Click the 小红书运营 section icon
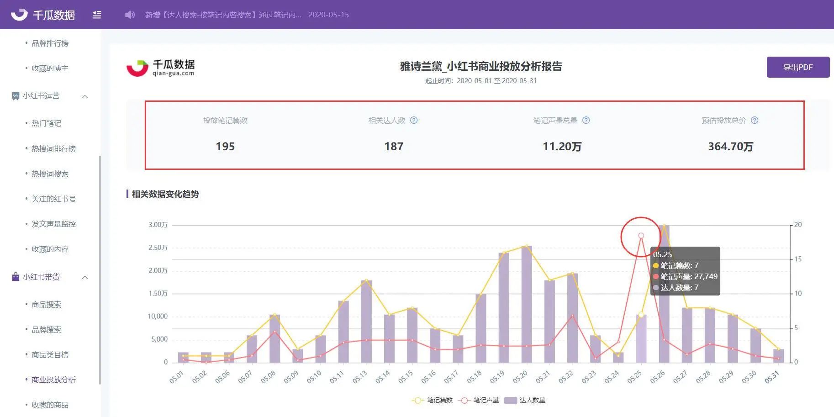This screenshot has width=834, height=417. (x=16, y=96)
